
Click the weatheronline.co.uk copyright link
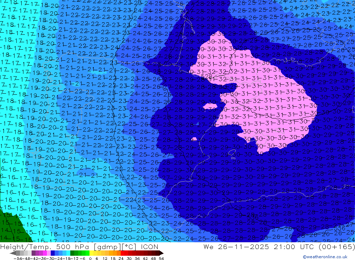pyautogui.click(x=325, y=257)
